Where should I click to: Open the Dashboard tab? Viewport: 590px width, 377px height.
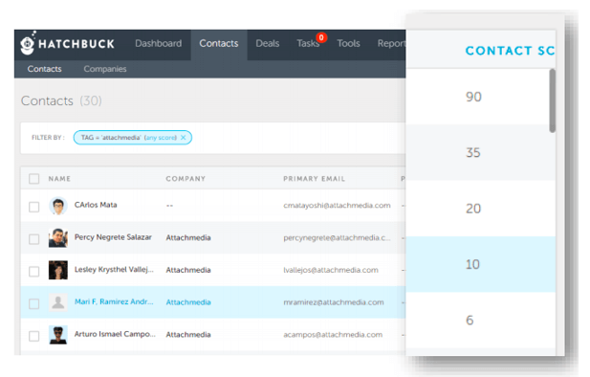pyautogui.click(x=158, y=44)
